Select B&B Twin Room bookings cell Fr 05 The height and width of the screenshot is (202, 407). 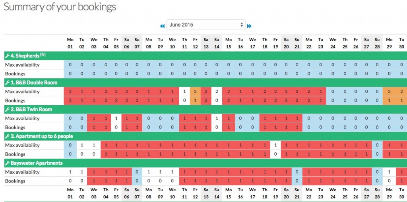[116, 127]
